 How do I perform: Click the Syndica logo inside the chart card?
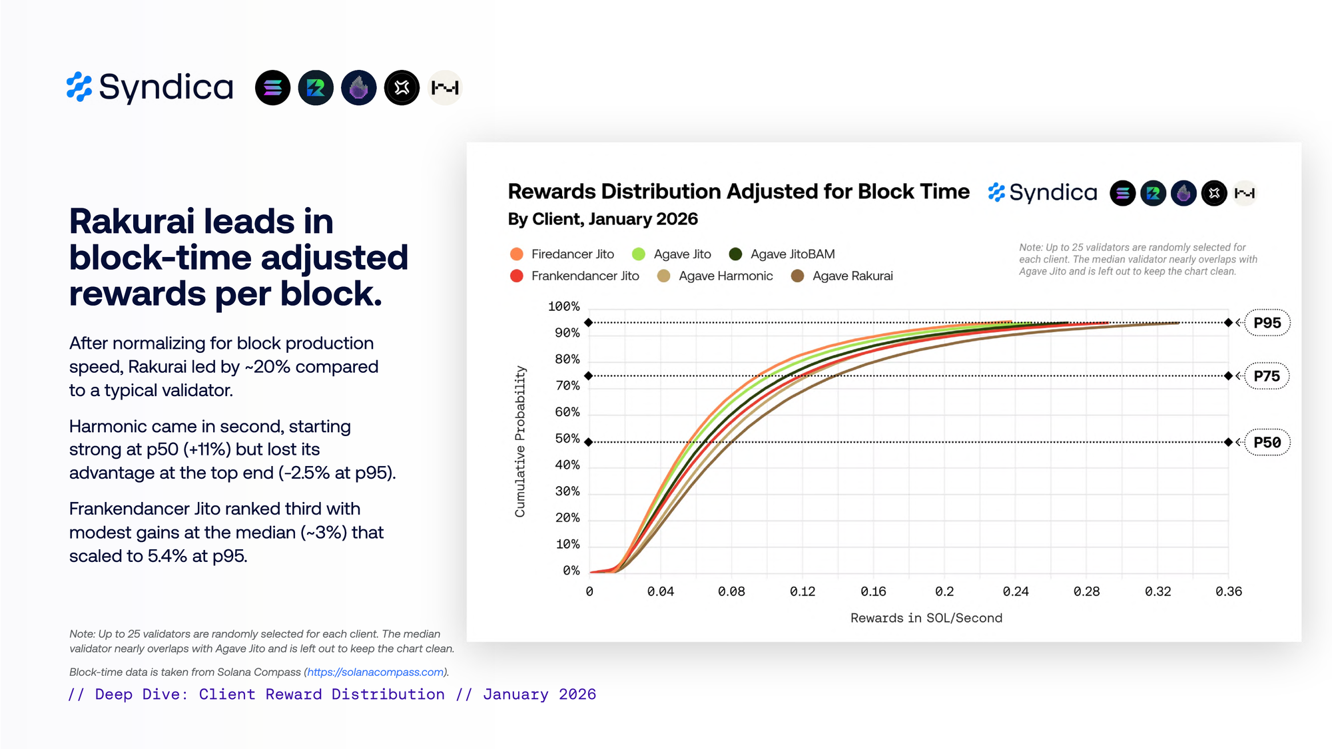(x=1042, y=193)
